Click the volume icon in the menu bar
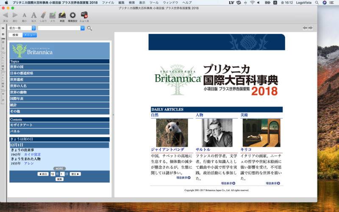 coord(258,3)
